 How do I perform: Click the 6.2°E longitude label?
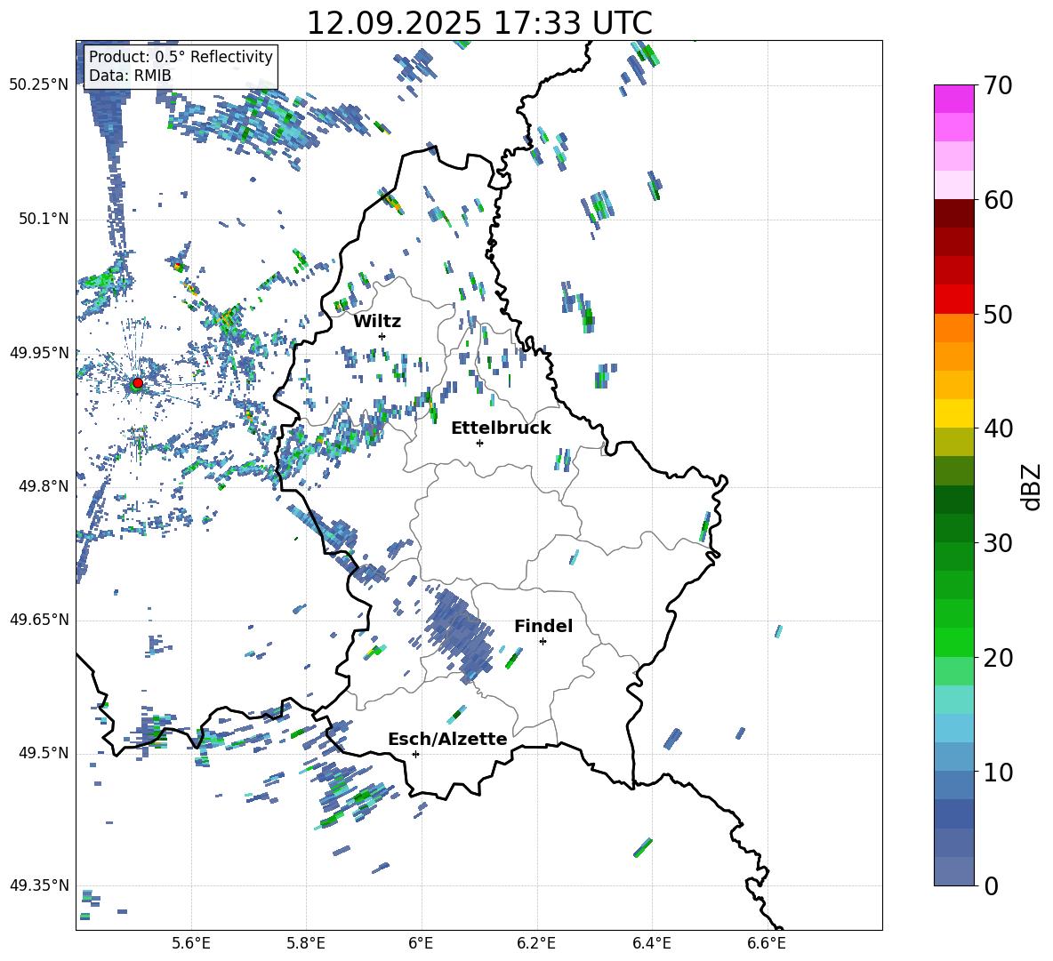click(536, 943)
